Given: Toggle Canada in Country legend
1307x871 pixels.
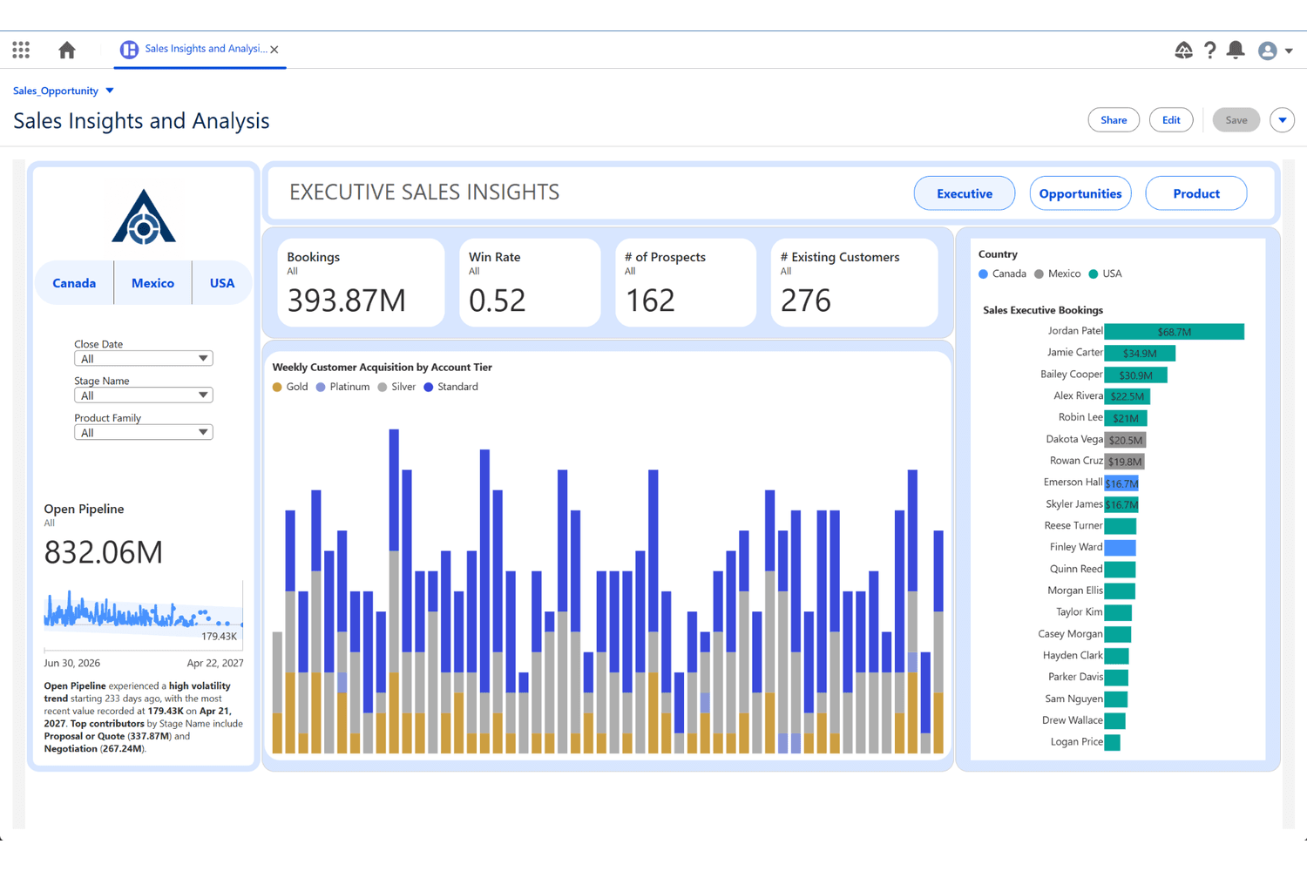Looking at the screenshot, I should tap(1002, 273).
